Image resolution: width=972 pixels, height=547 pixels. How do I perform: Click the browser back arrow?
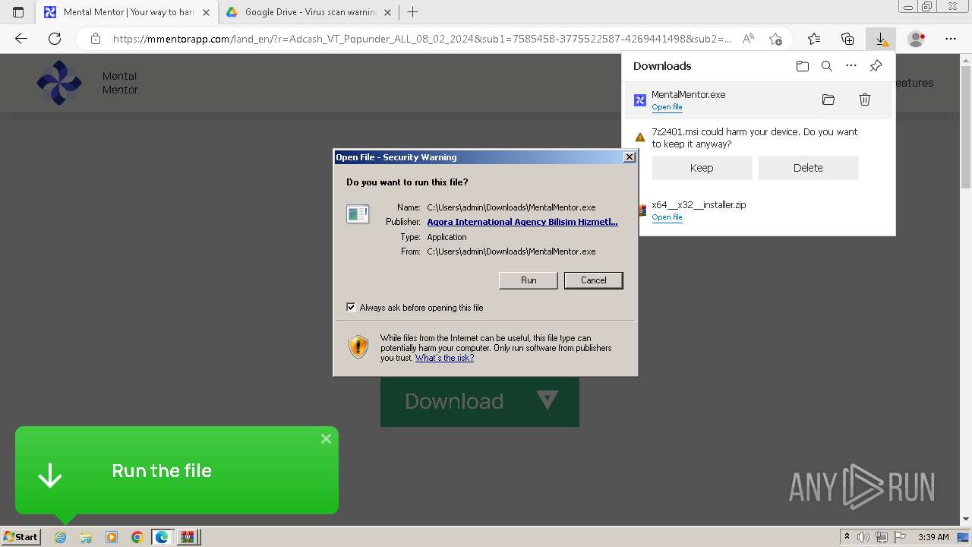[21, 39]
